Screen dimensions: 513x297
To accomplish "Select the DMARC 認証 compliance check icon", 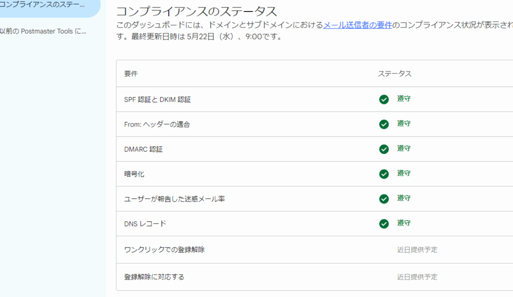I will pos(384,149).
